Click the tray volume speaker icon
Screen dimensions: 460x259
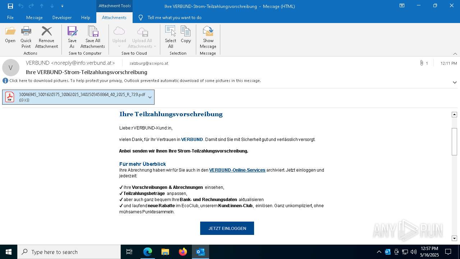(414, 252)
